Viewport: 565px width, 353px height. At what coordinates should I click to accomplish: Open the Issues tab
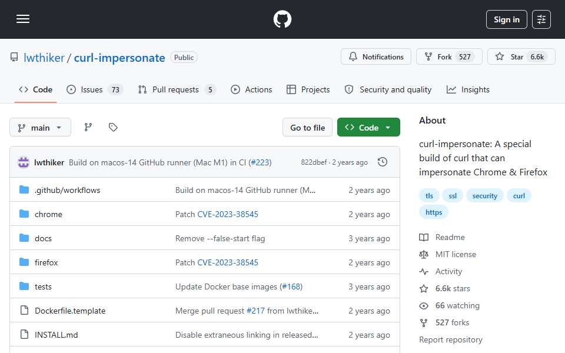click(x=95, y=89)
